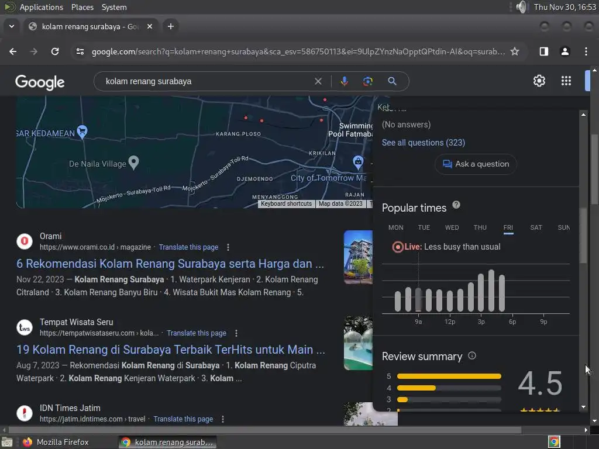Select the City of Tomorrow Mall pin
This screenshot has height=449, width=599.
358,162
